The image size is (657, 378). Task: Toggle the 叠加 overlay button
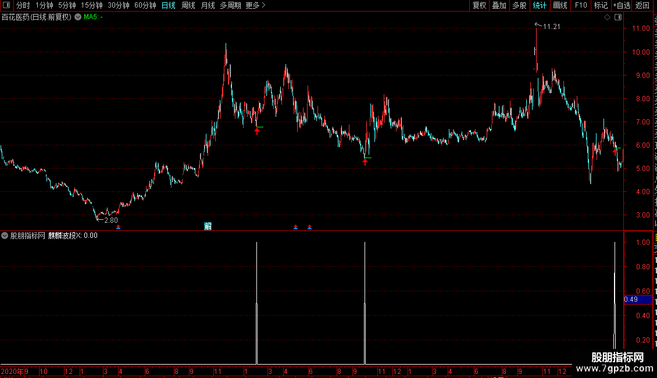(499, 5)
